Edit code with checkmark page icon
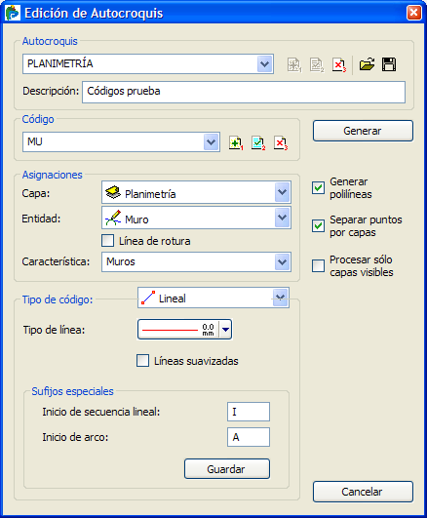 point(258,142)
